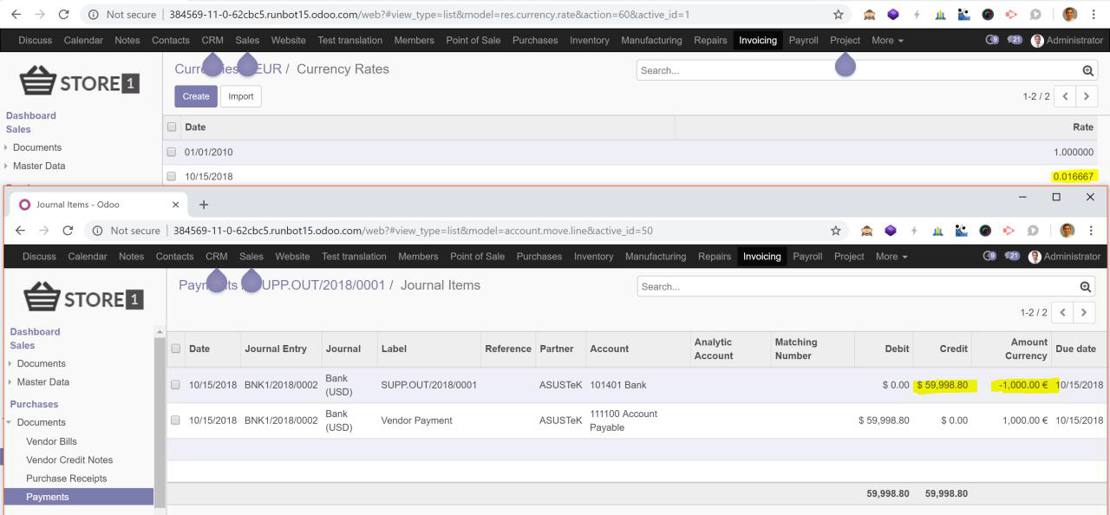The image size is (1110, 515).
Task: Click the star to bookmark the Journal Items page
Action: 835,230
